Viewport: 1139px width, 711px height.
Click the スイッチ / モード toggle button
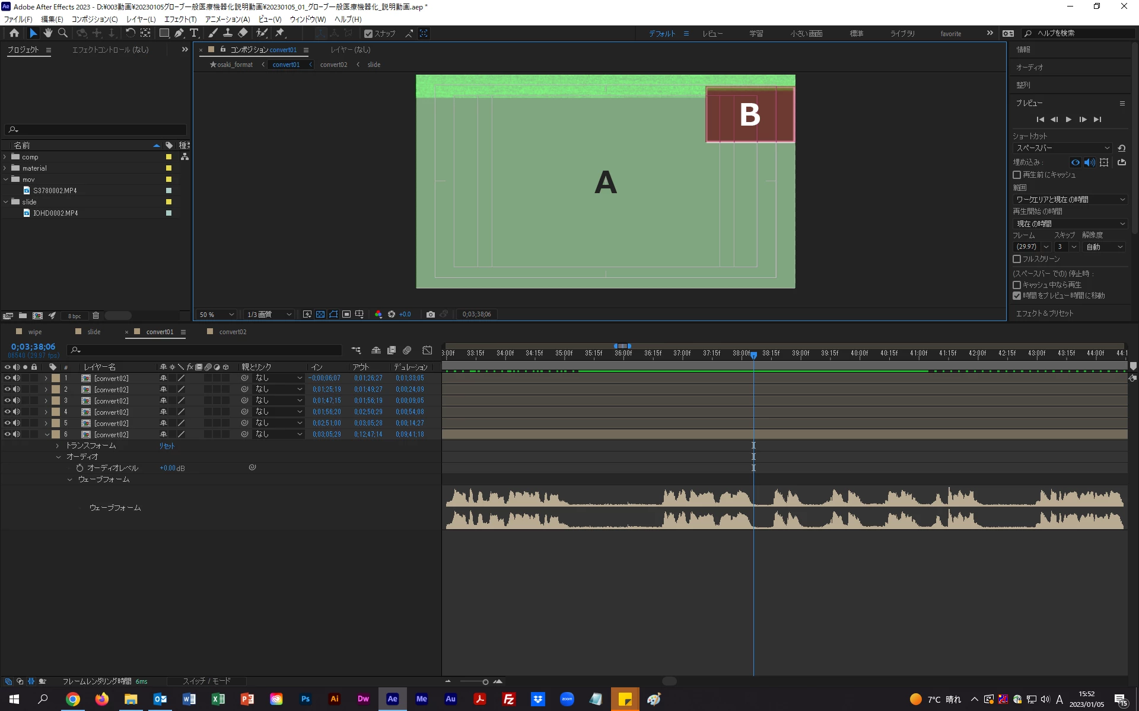click(x=206, y=681)
